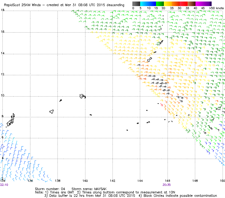Screen dimensions: 225x198
Task: Click the legend label "25"
Action: click(172, 8)
